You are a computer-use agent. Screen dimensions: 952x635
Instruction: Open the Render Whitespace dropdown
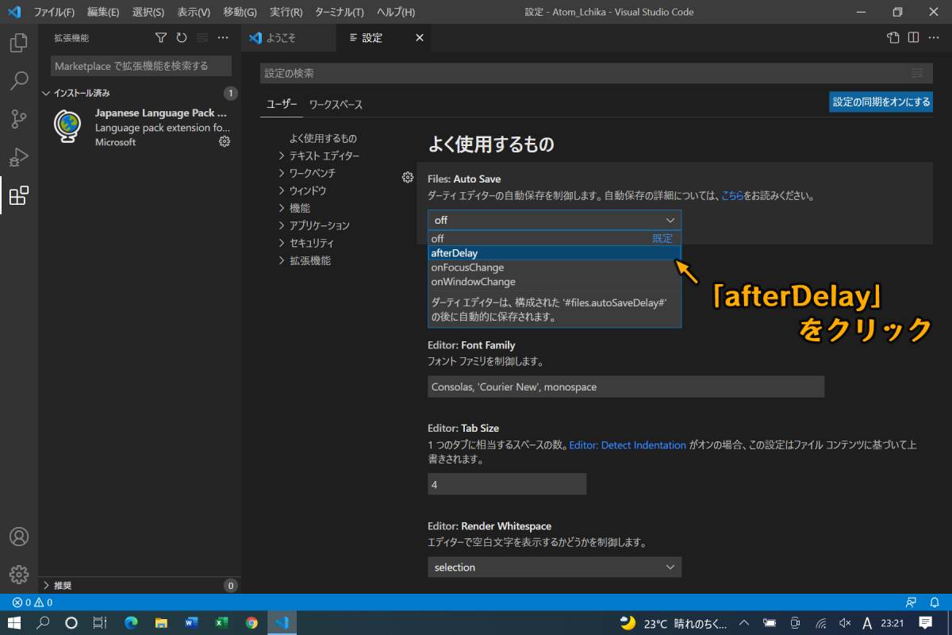[x=554, y=567]
